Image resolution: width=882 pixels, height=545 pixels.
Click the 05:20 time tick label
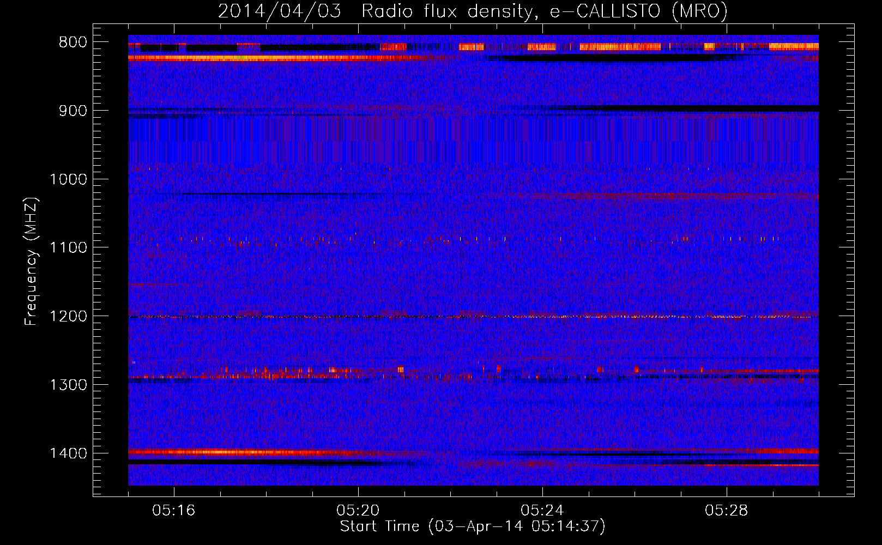coord(358,511)
